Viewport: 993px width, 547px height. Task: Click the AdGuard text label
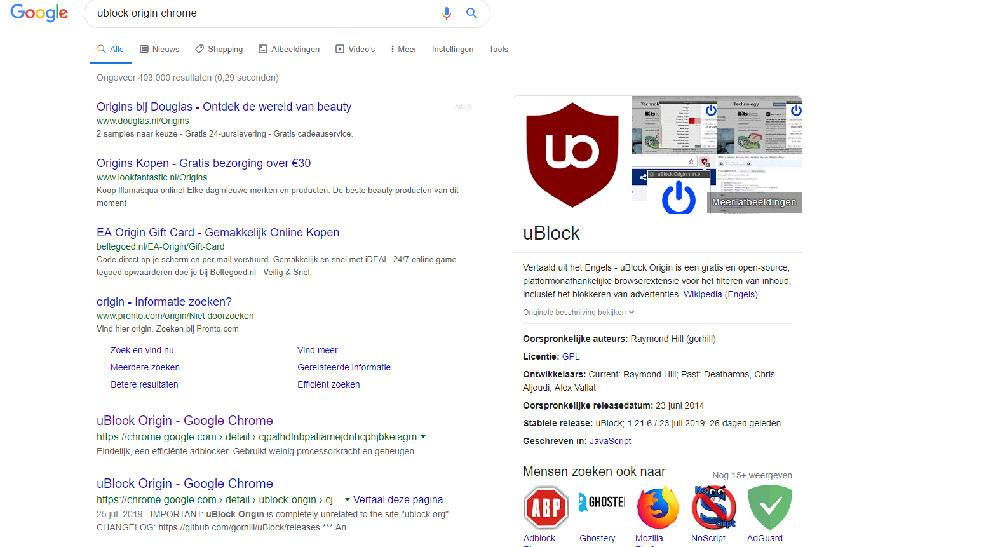[x=765, y=538]
